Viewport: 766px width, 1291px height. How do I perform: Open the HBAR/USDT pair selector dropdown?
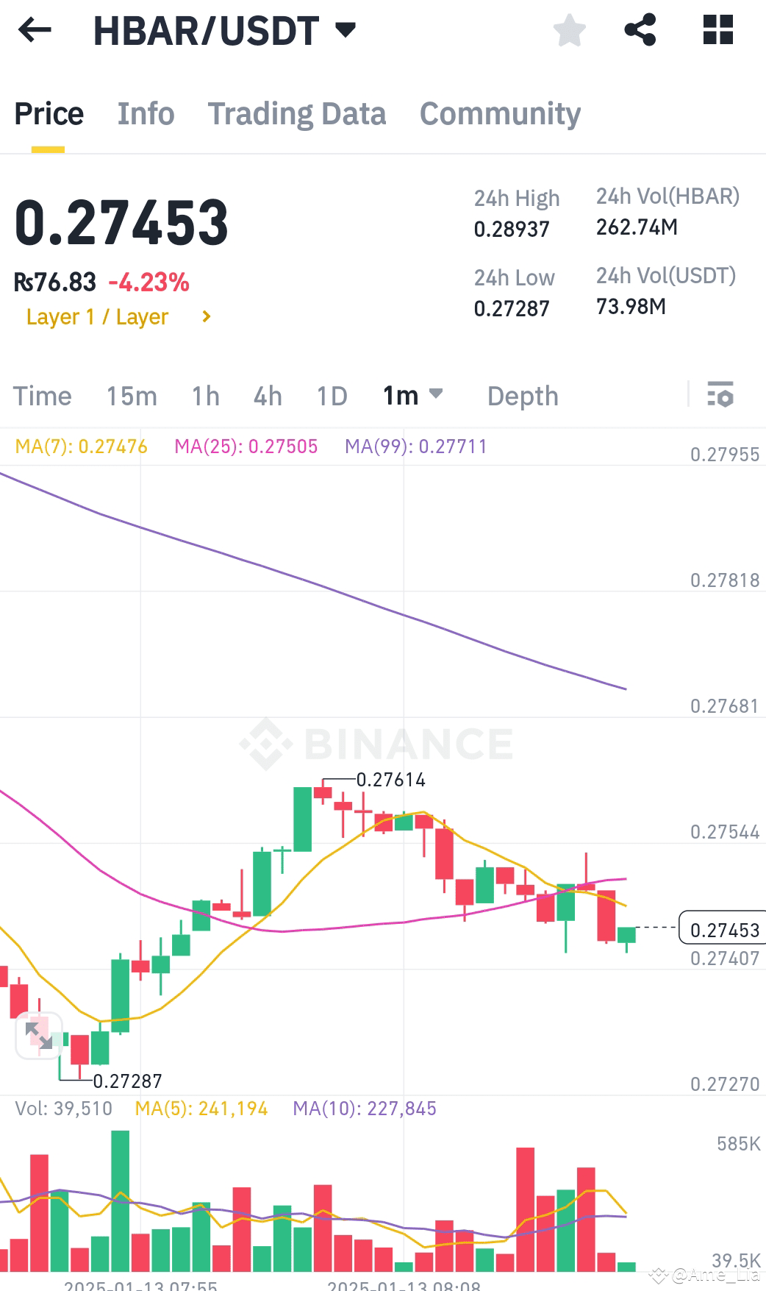pyautogui.click(x=346, y=29)
